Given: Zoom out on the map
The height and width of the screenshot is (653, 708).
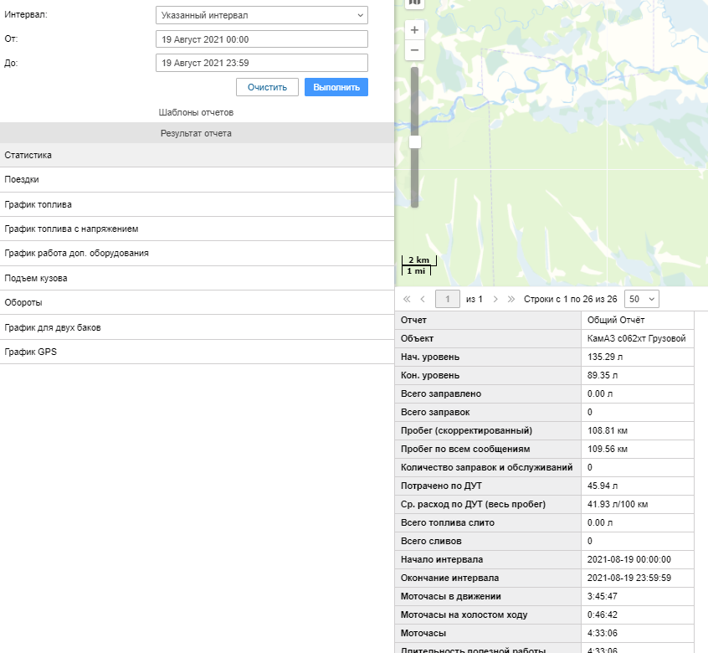Looking at the screenshot, I should click(415, 51).
